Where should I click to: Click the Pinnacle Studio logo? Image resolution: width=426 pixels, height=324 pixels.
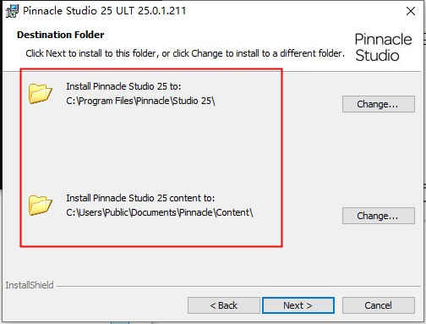click(x=383, y=47)
